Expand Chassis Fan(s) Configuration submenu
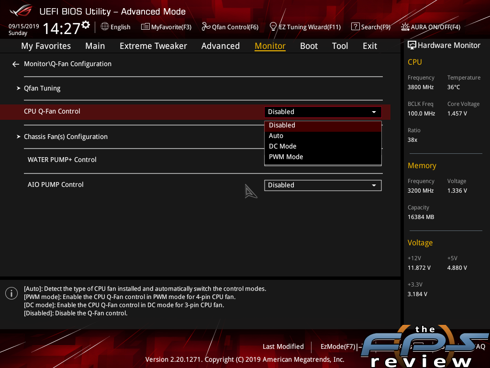The height and width of the screenshot is (368, 490). pos(66,137)
